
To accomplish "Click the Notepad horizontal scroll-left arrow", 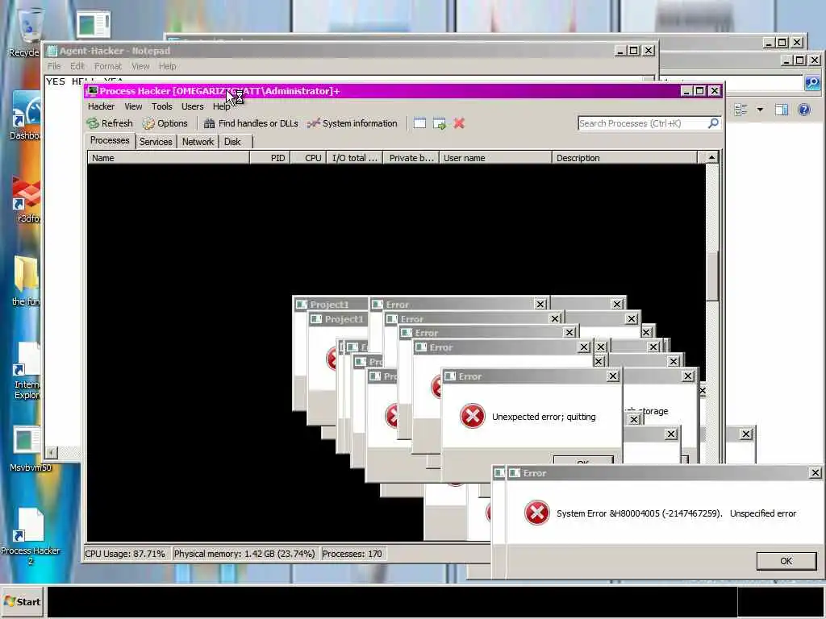I will 51,452.
